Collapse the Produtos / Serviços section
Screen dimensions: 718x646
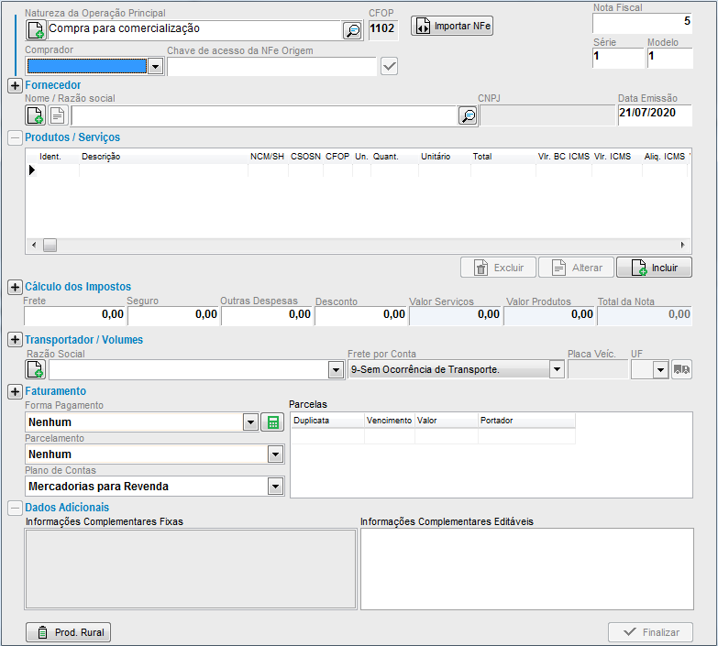pos(15,137)
